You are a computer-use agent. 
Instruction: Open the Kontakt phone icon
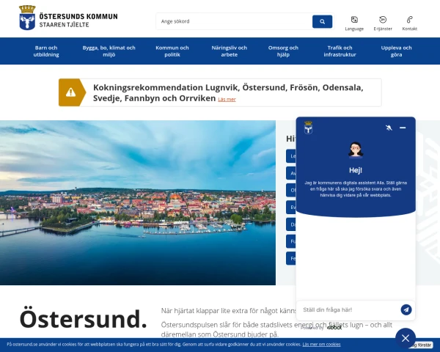[409, 20]
